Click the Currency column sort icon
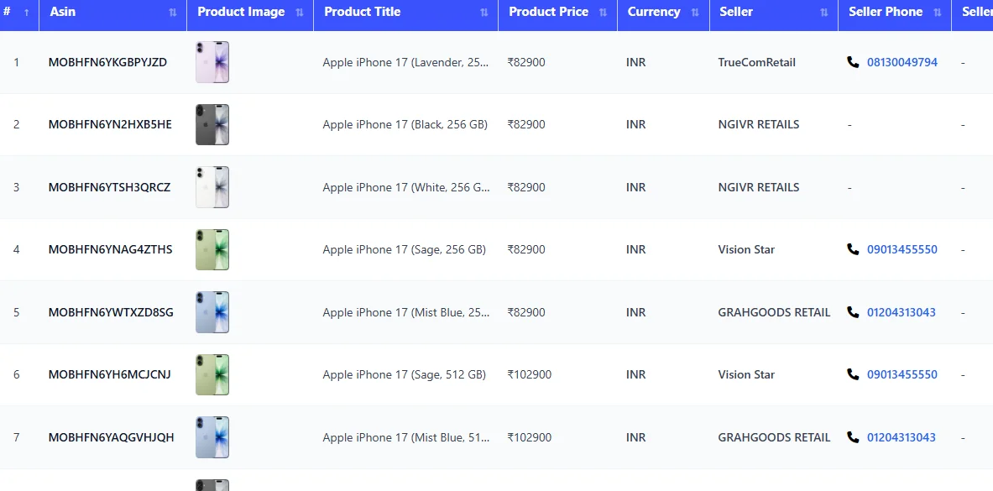The width and height of the screenshot is (993, 491). point(695,12)
